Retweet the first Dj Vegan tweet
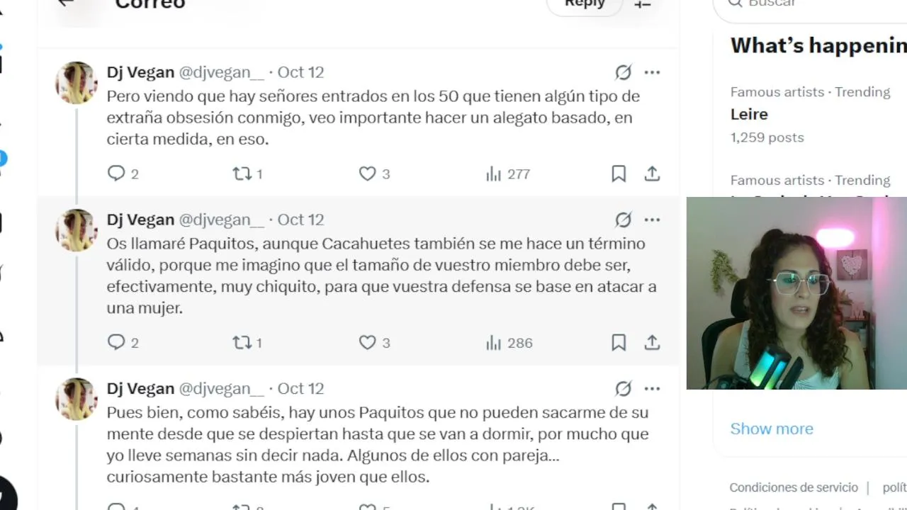This screenshot has width=907, height=510. 247,174
